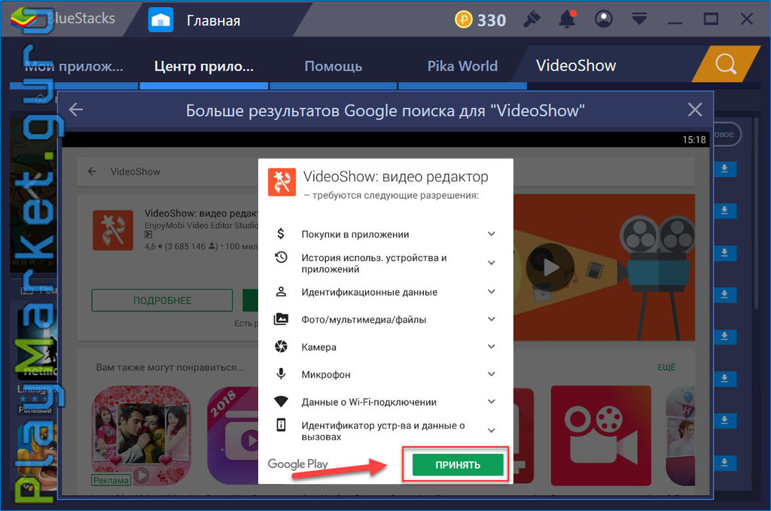
Task: Click the Google Play logo in dialog
Action: (298, 464)
